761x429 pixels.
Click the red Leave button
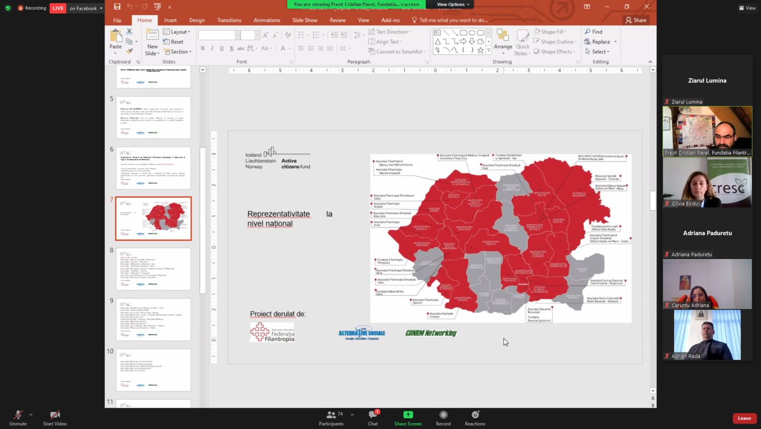(x=744, y=418)
